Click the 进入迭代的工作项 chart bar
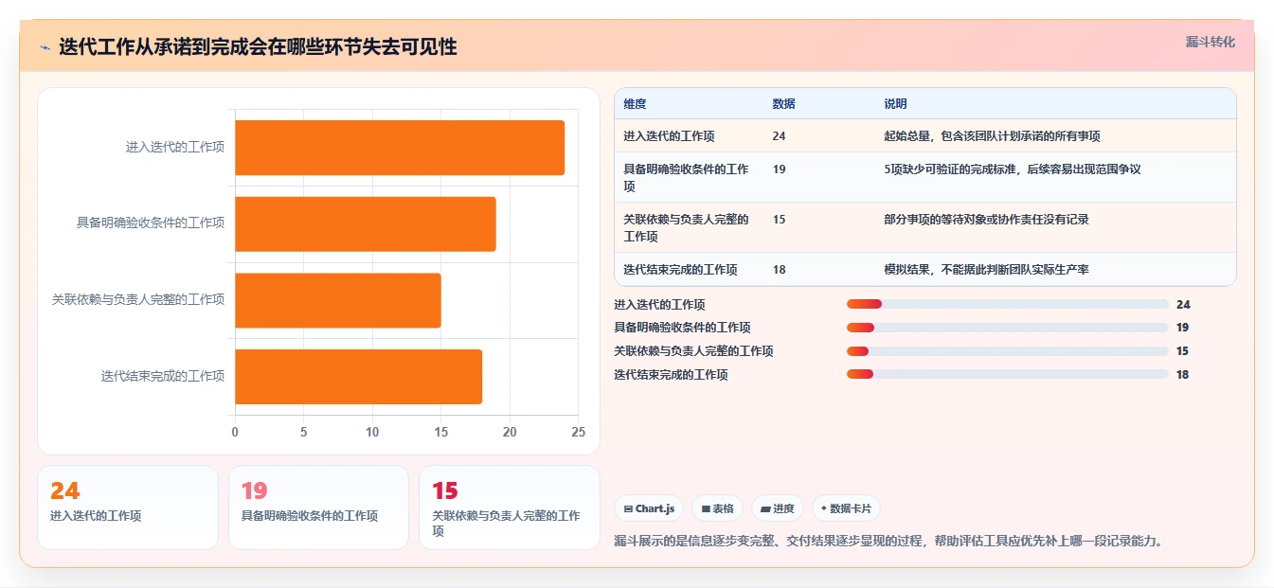Image resolution: width=1274 pixels, height=588 pixels. [400, 148]
